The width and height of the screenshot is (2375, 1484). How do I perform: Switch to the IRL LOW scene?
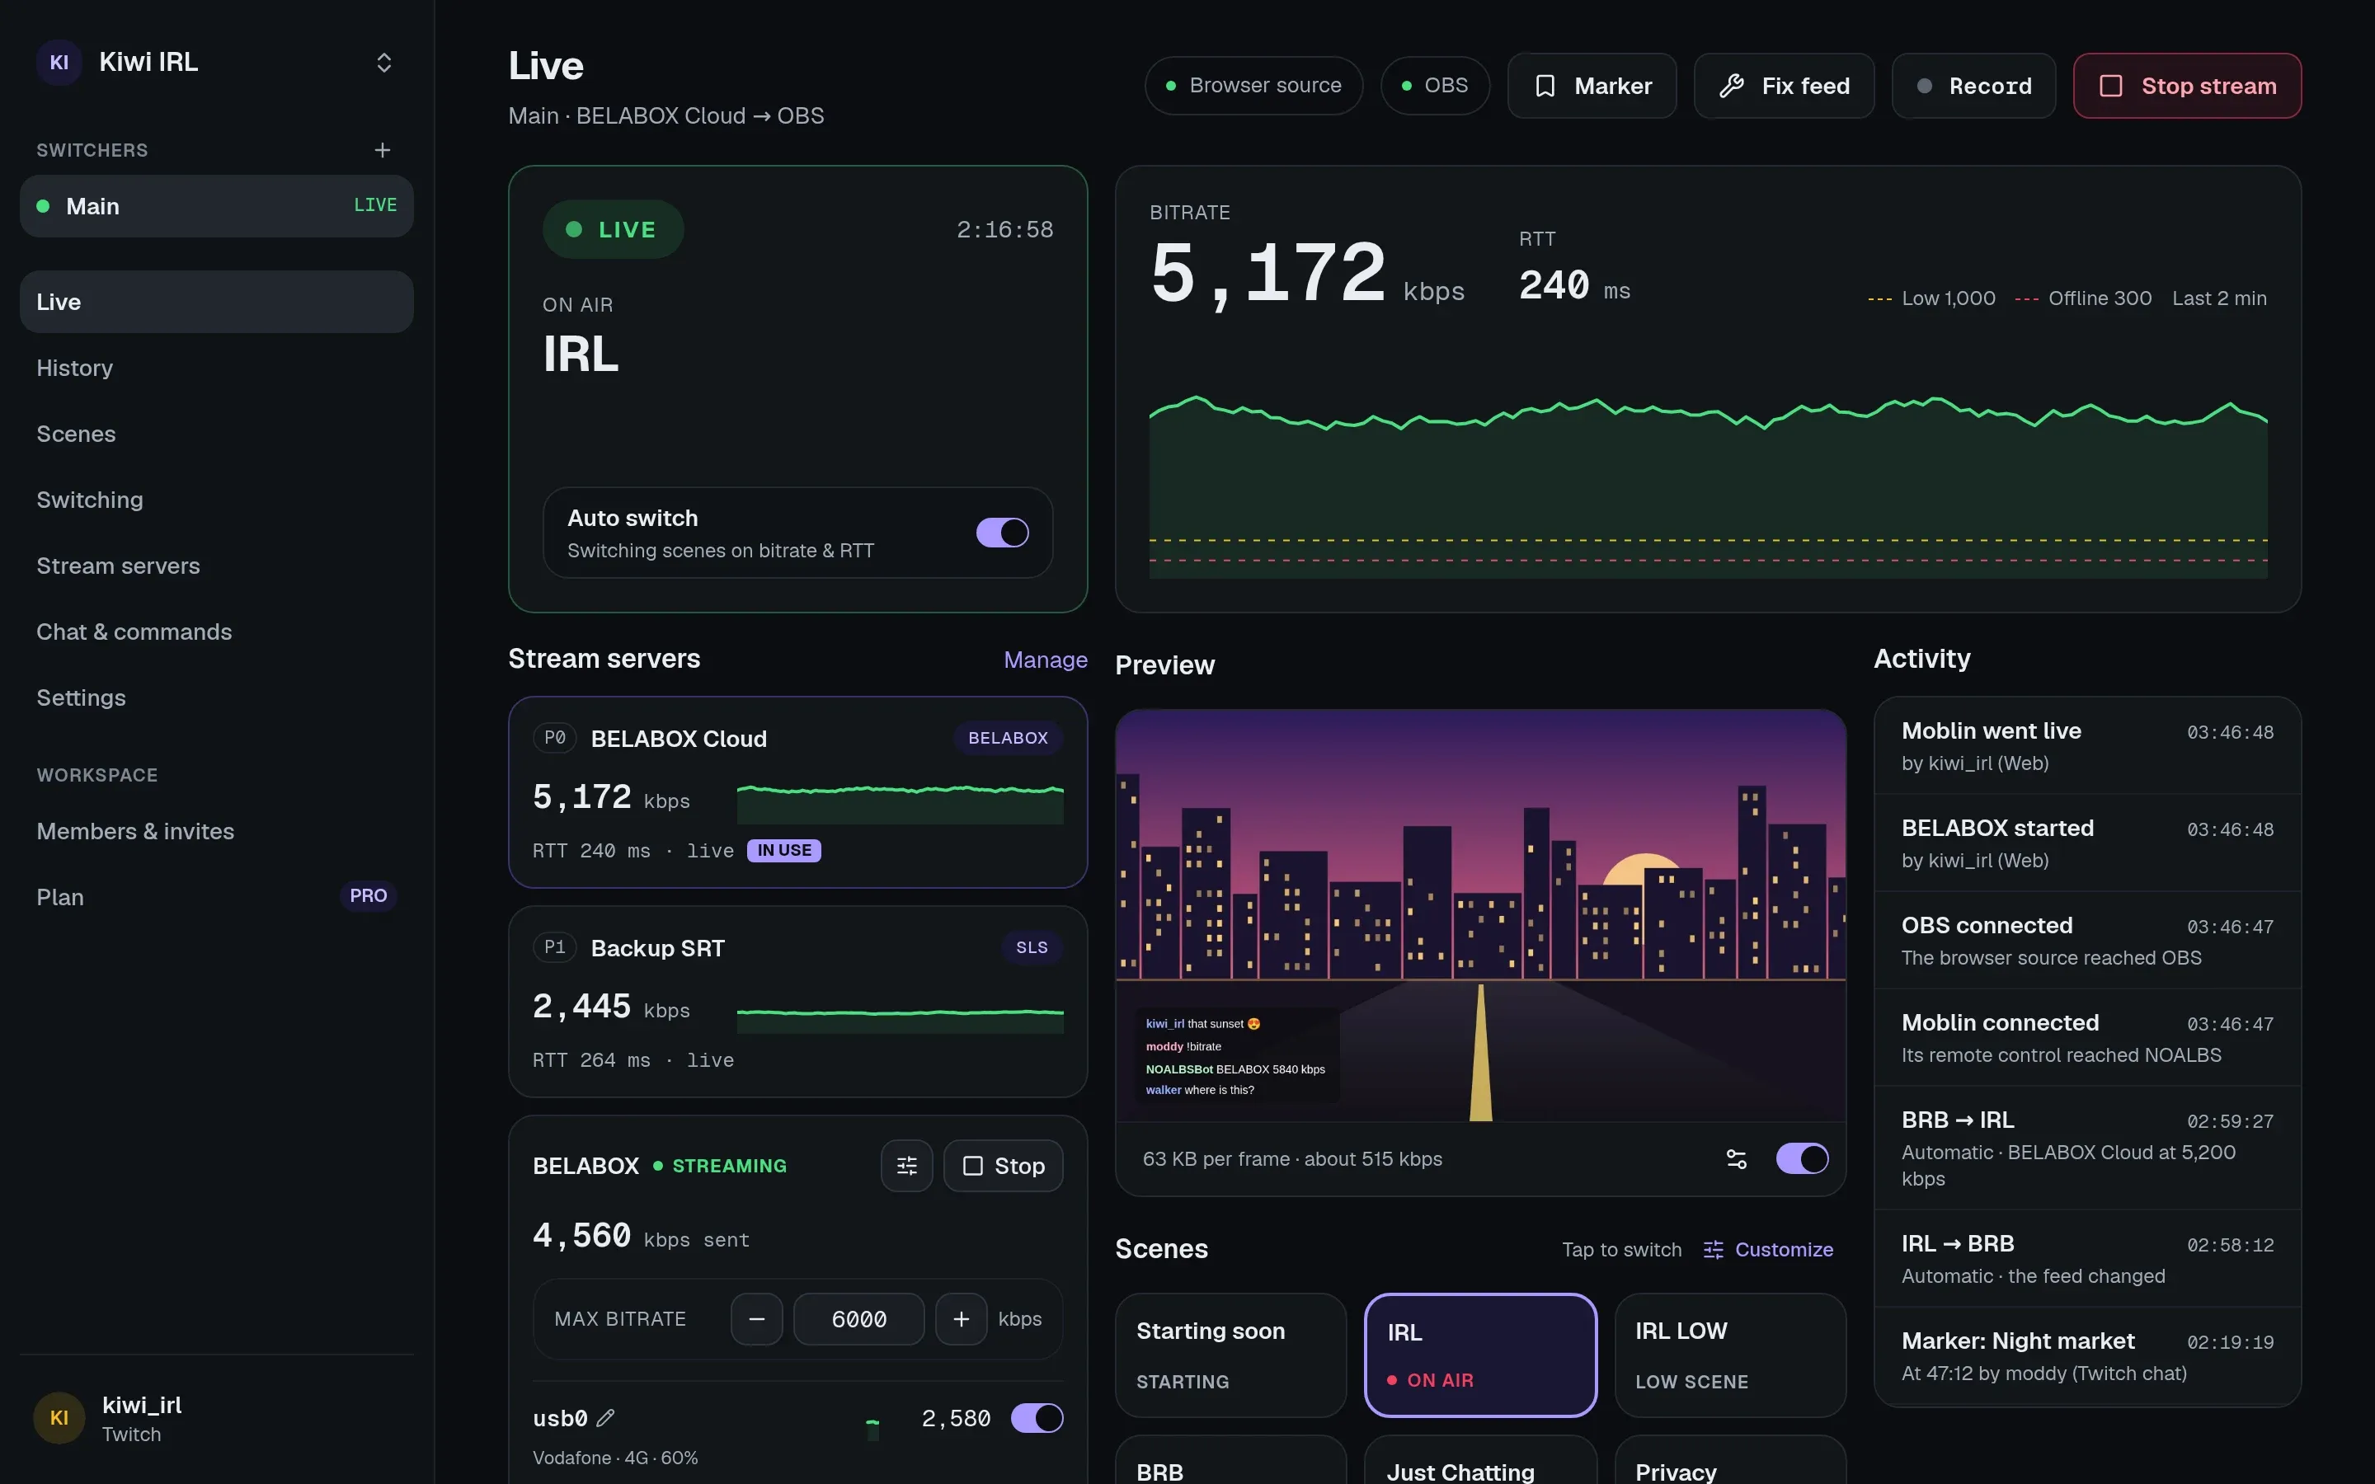[1730, 1355]
